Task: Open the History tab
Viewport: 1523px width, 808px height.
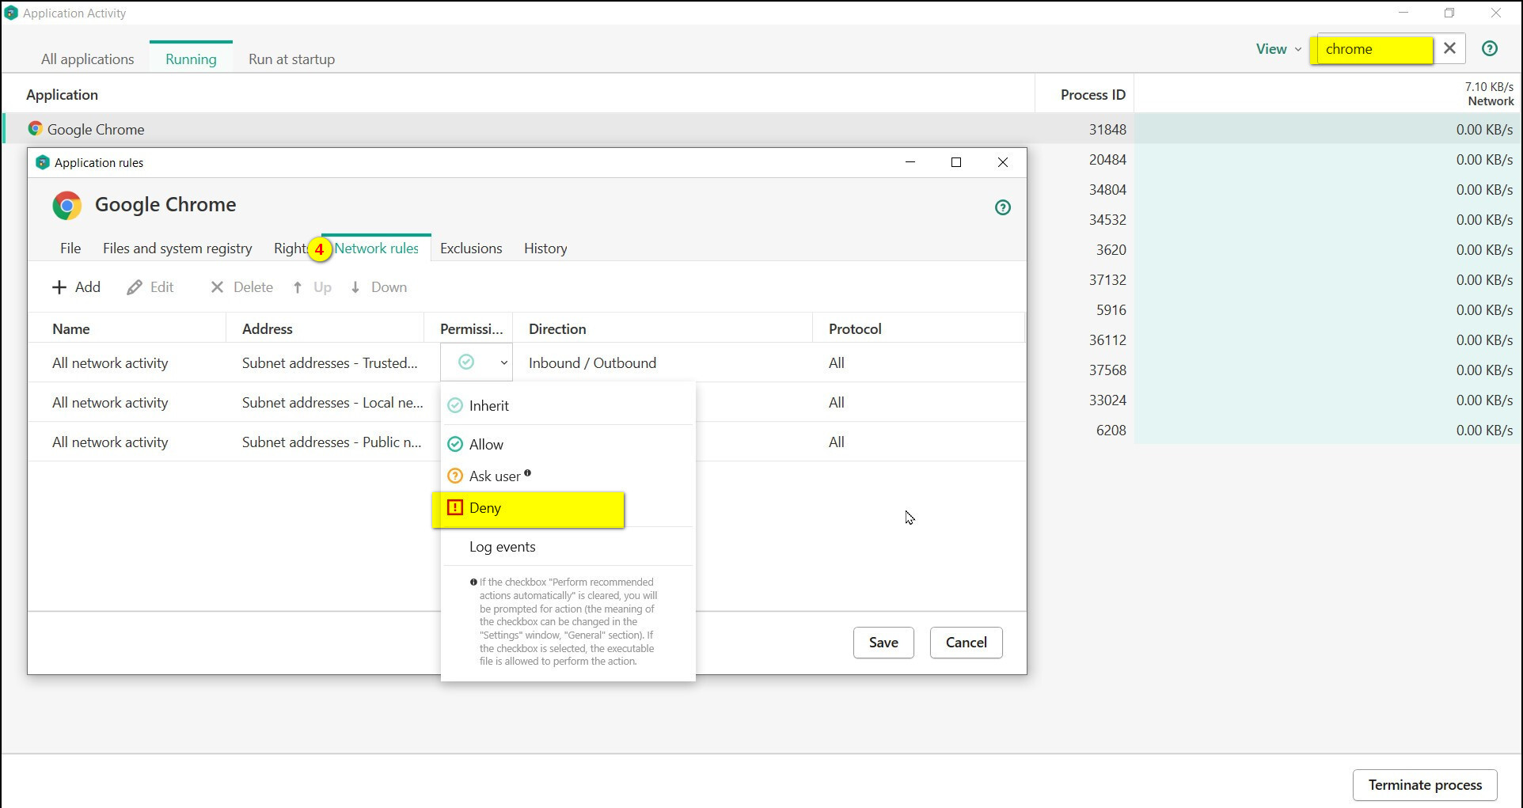Action: coord(545,248)
